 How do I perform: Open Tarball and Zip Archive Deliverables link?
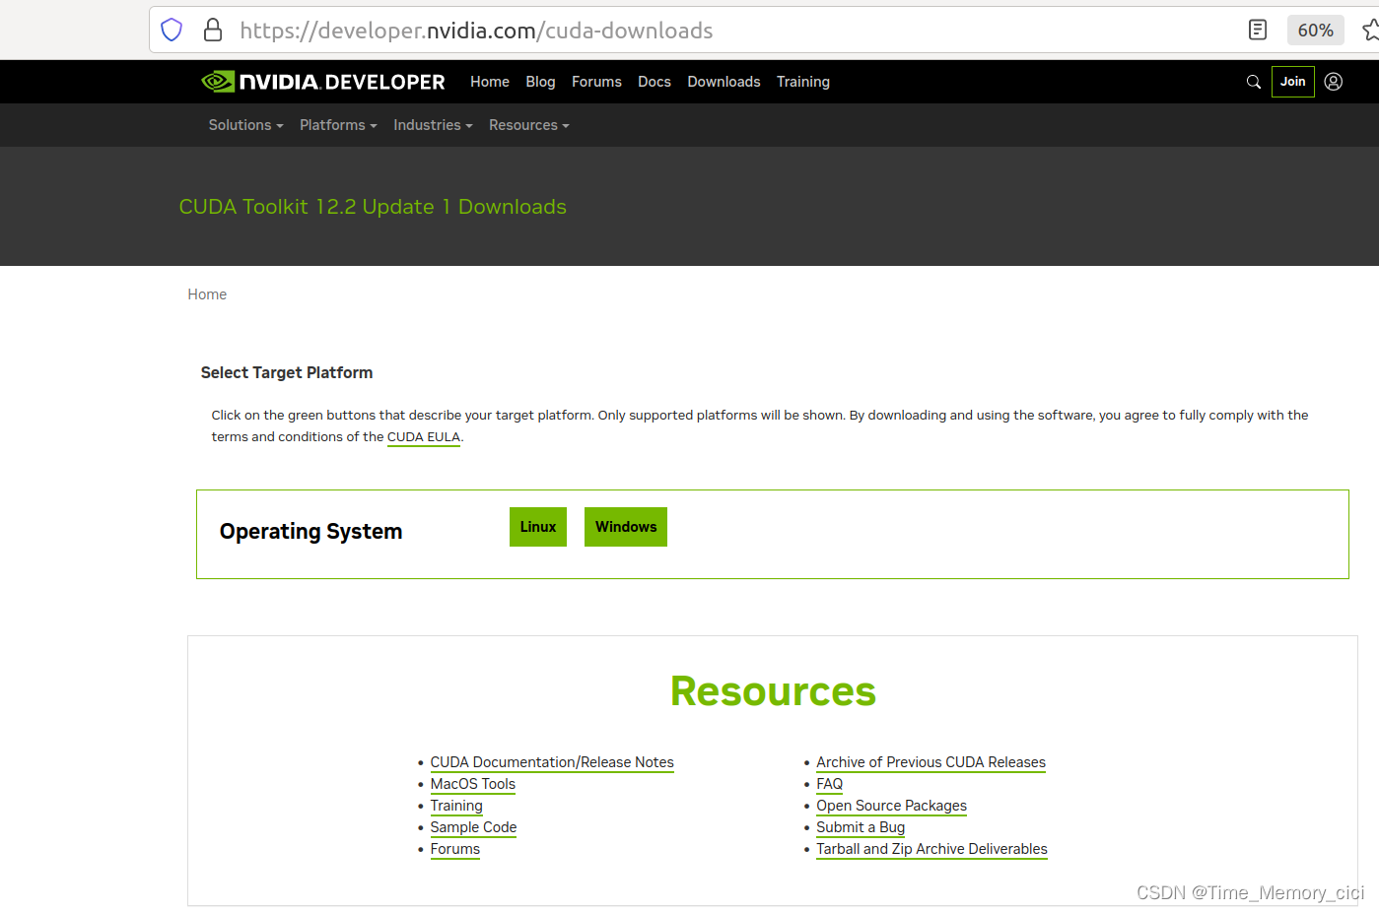931,849
